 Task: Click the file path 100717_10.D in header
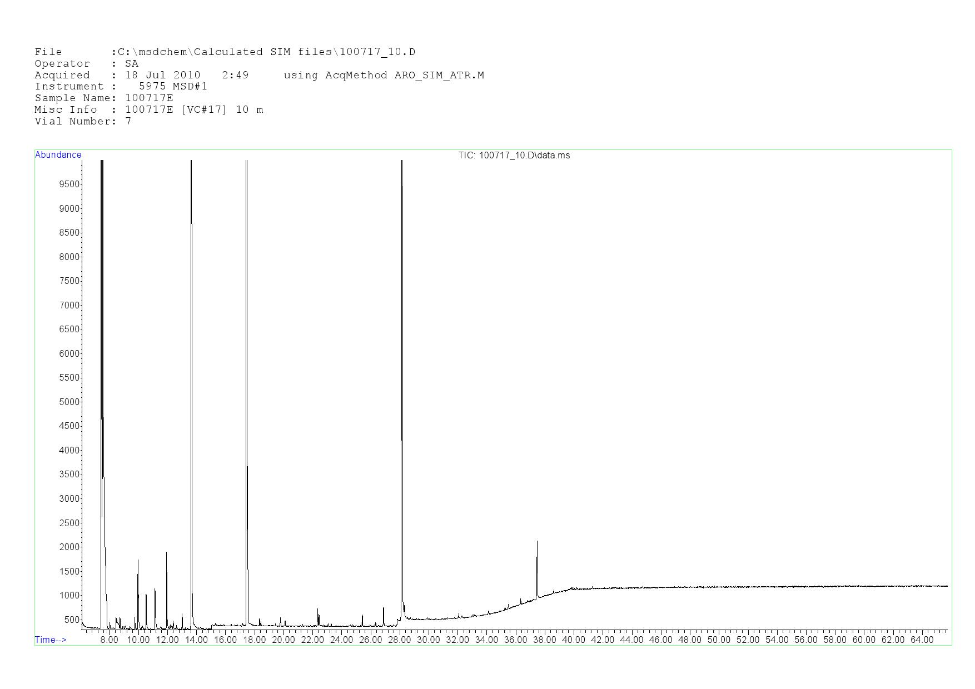click(x=377, y=52)
